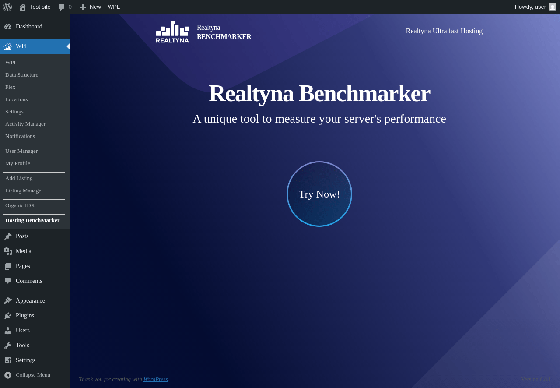This screenshot has height=388, width=560.
Task: Click the Dashboard gauge icon
Action: [8, 27]
